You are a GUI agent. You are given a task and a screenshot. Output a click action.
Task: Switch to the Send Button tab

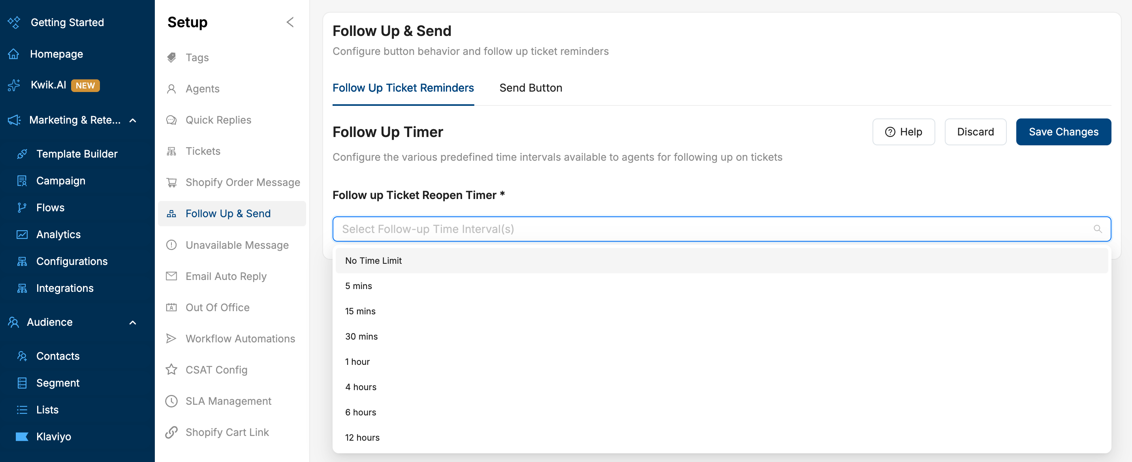(x=530, y=88)
